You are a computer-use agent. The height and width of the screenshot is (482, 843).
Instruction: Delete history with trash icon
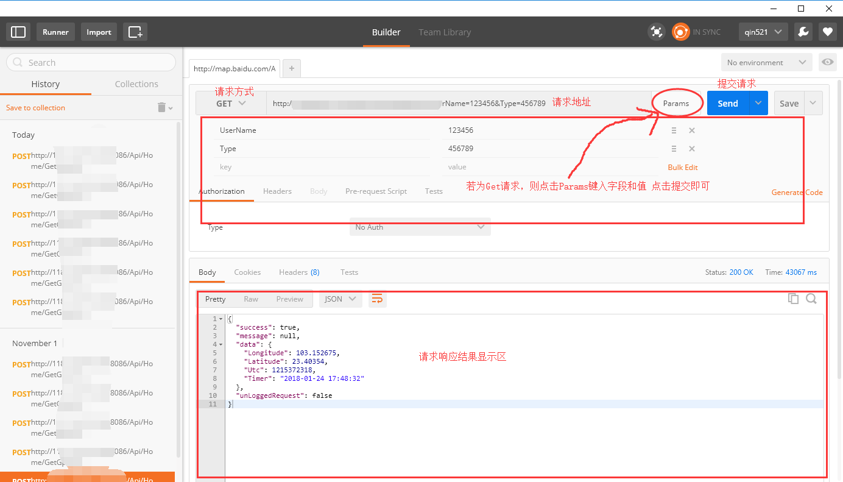tap(162, 107)
